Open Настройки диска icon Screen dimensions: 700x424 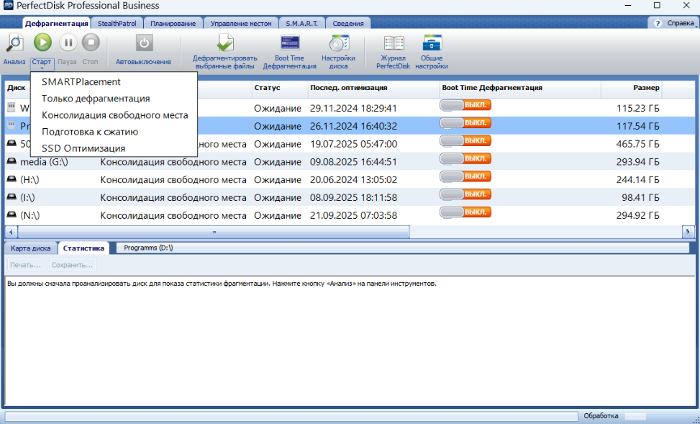pos(338,43)
